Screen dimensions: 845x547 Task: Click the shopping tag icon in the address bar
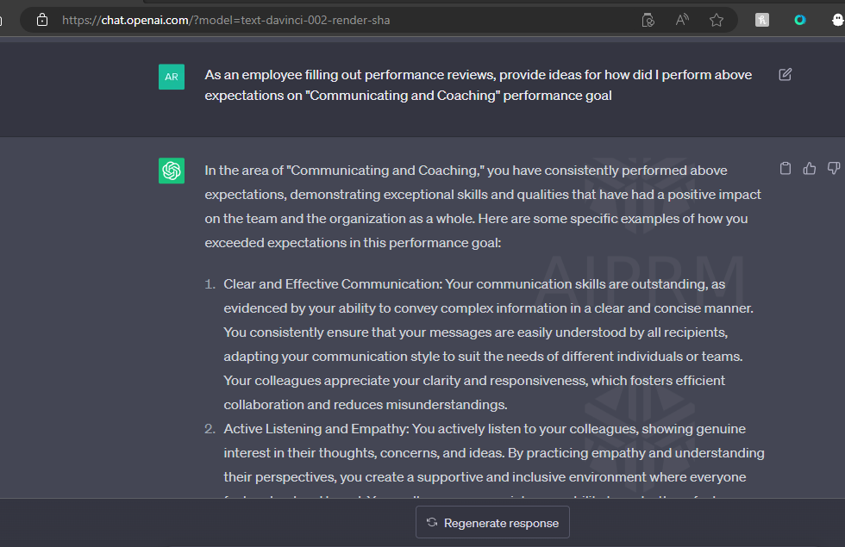click(648, 20)
